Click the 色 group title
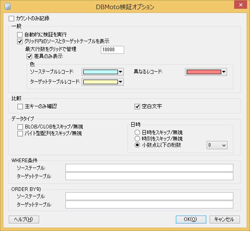The height and width of the screenshot is (231, 250). [32, 64]
